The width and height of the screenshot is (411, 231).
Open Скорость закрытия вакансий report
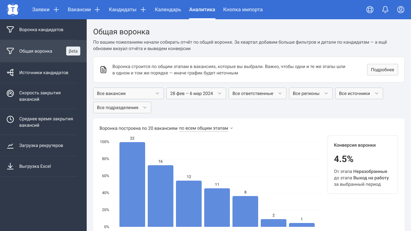[43, 96]
